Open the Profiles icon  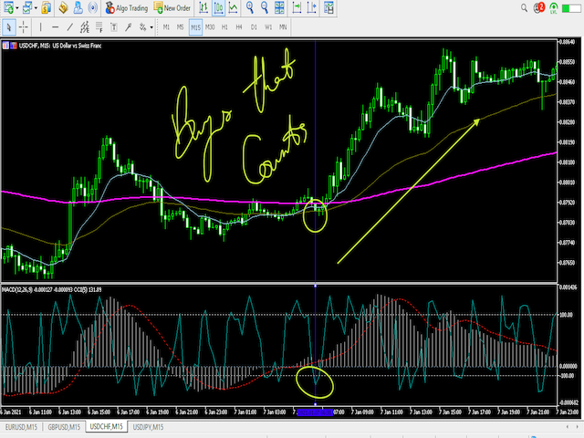coord(27,7)
